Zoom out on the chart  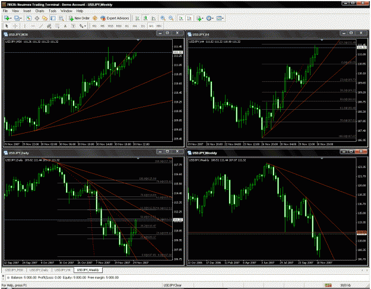pyautogui.click(x=171, y=18)
